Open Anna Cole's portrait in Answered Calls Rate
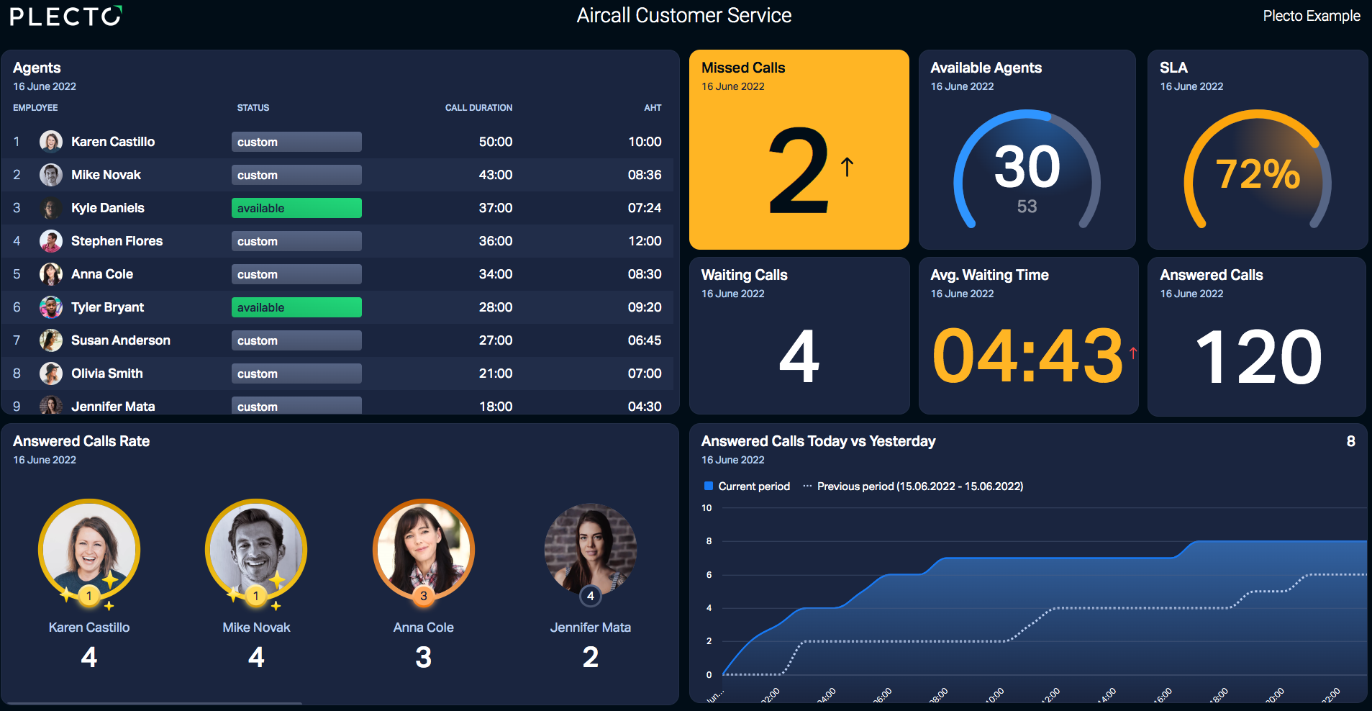1372x711 pixels. (423, 548)
